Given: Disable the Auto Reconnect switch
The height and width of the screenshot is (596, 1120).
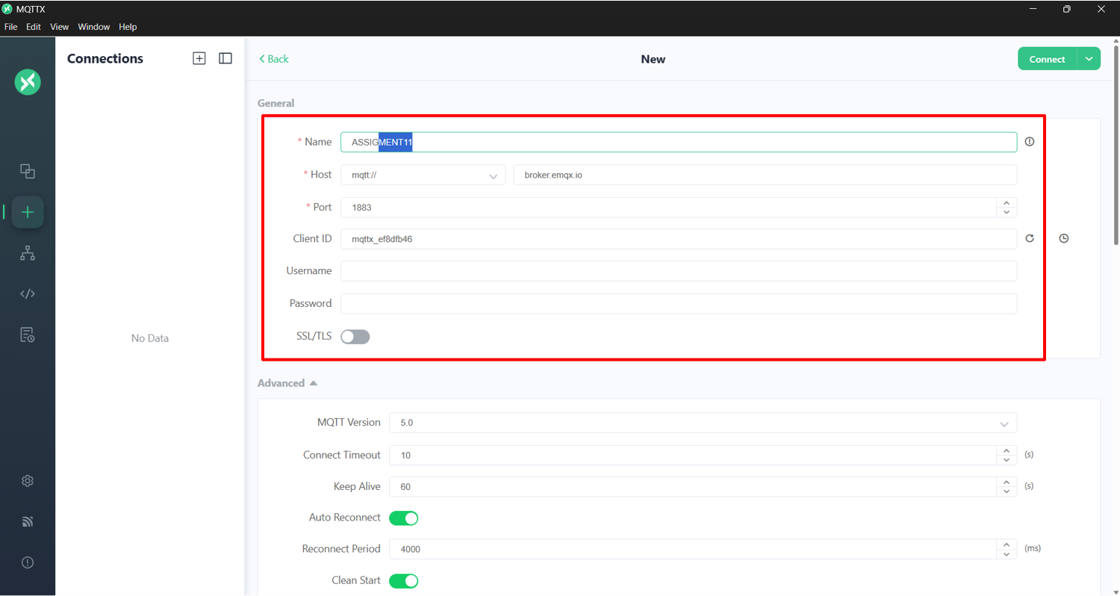Looking at the screenshot, I should (404, 518).
